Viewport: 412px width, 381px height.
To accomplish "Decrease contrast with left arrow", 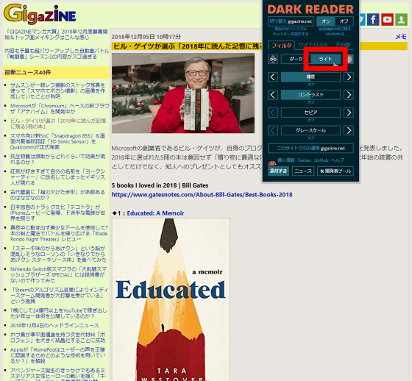I will [273, 95].
